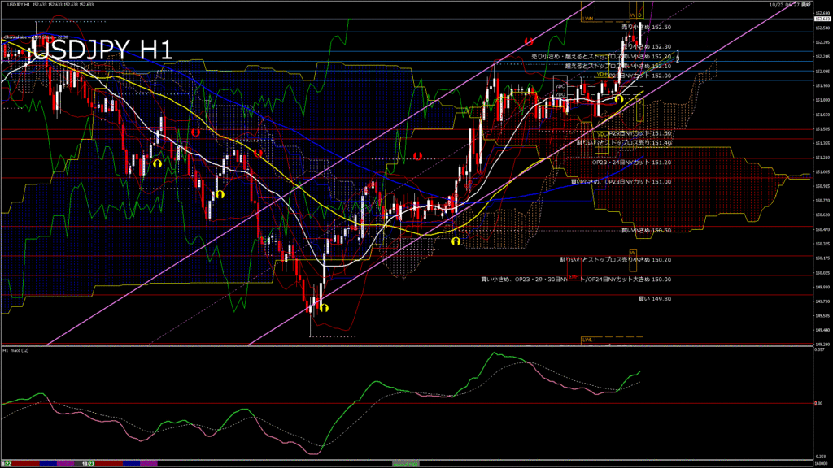Select the YDL box marker
Screen dimensions: 833x468
click(x=601, y=133)
